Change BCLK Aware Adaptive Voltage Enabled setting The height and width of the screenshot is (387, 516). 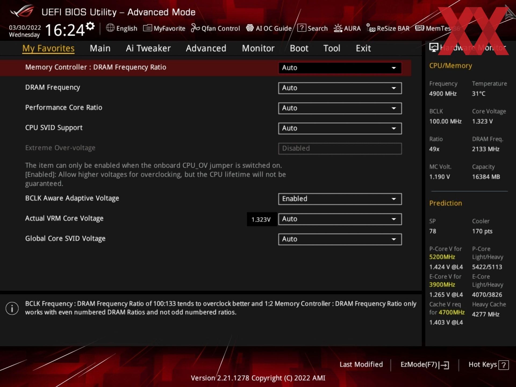click(x=340, y=199)
